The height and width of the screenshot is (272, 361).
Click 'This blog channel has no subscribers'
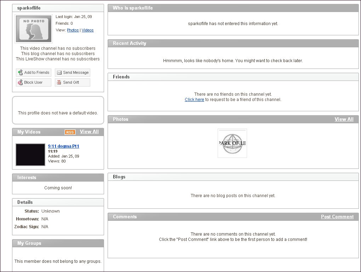(58, 54)
